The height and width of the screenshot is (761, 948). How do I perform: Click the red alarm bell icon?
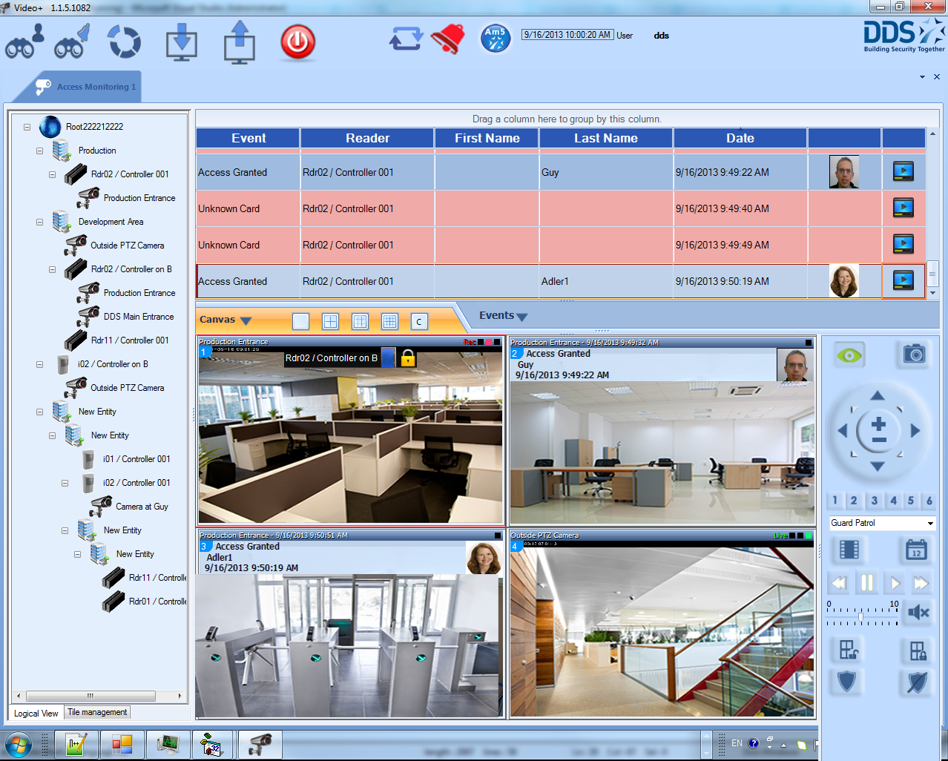point(446,39)
